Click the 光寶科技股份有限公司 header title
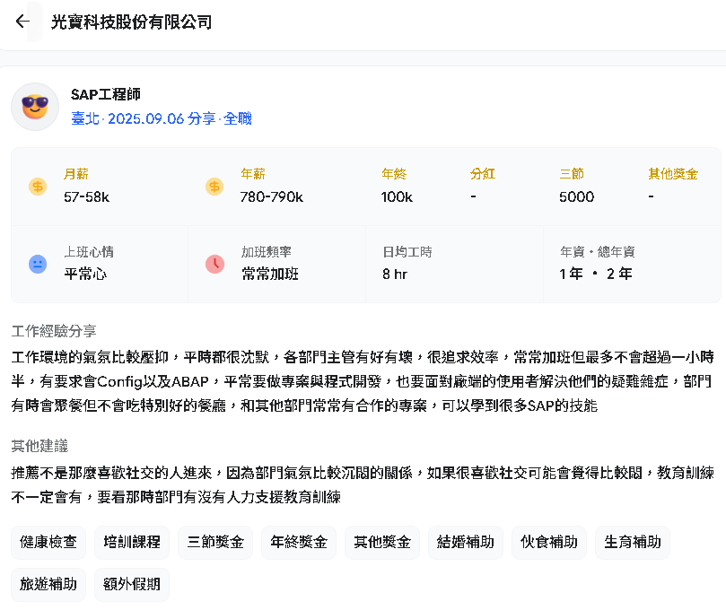The image size is (726, 610). point(132,22)
